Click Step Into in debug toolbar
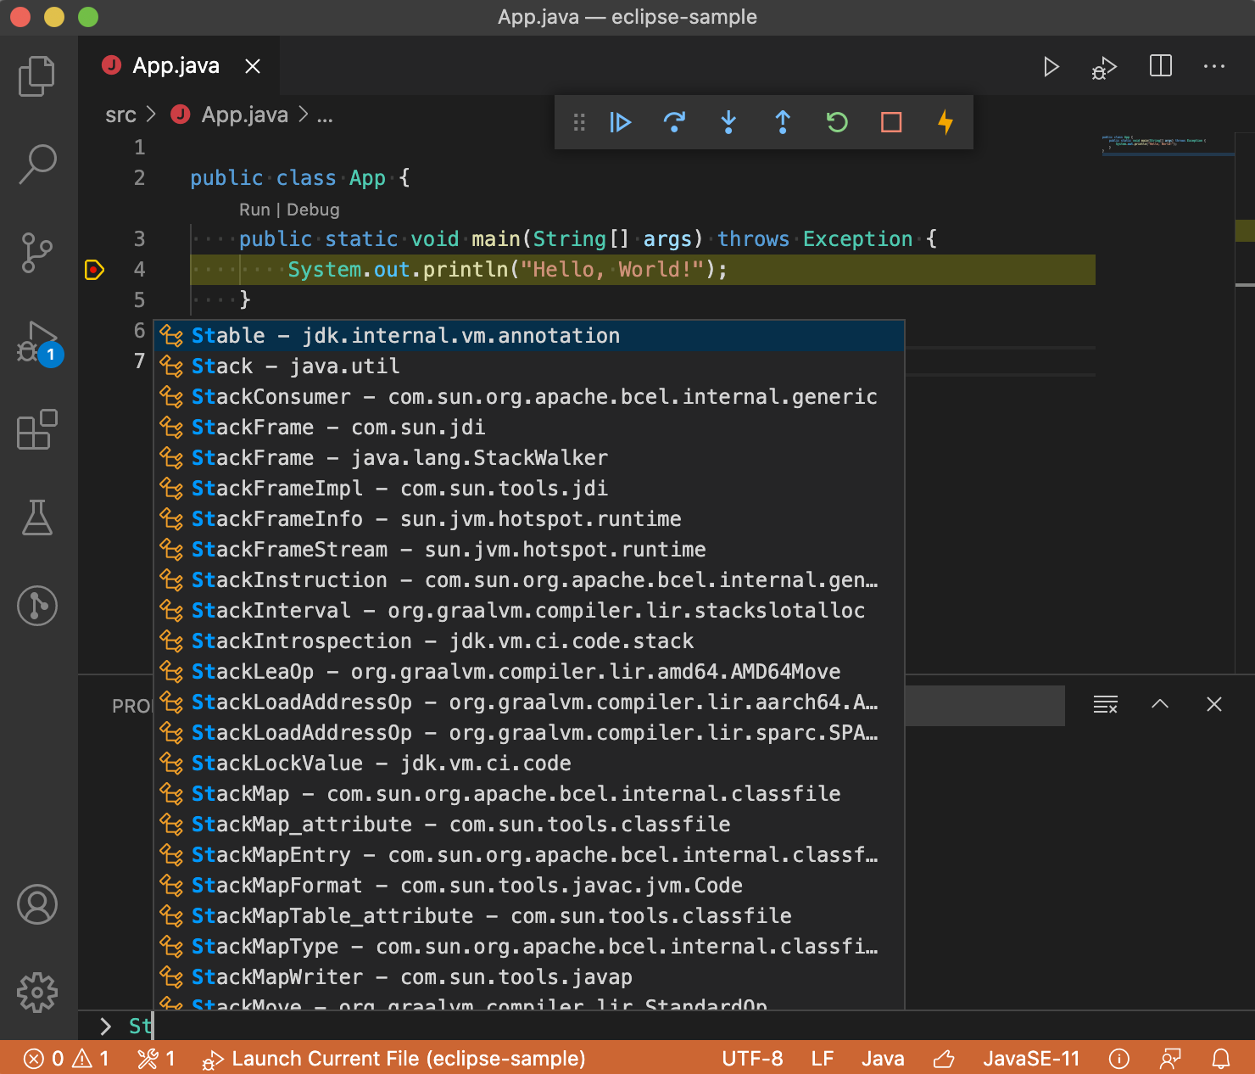This screenshot has height=1074, width=1255. point(728,123)
